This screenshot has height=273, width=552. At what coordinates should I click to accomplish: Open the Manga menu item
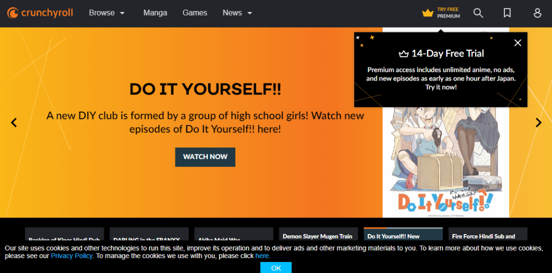155,13
